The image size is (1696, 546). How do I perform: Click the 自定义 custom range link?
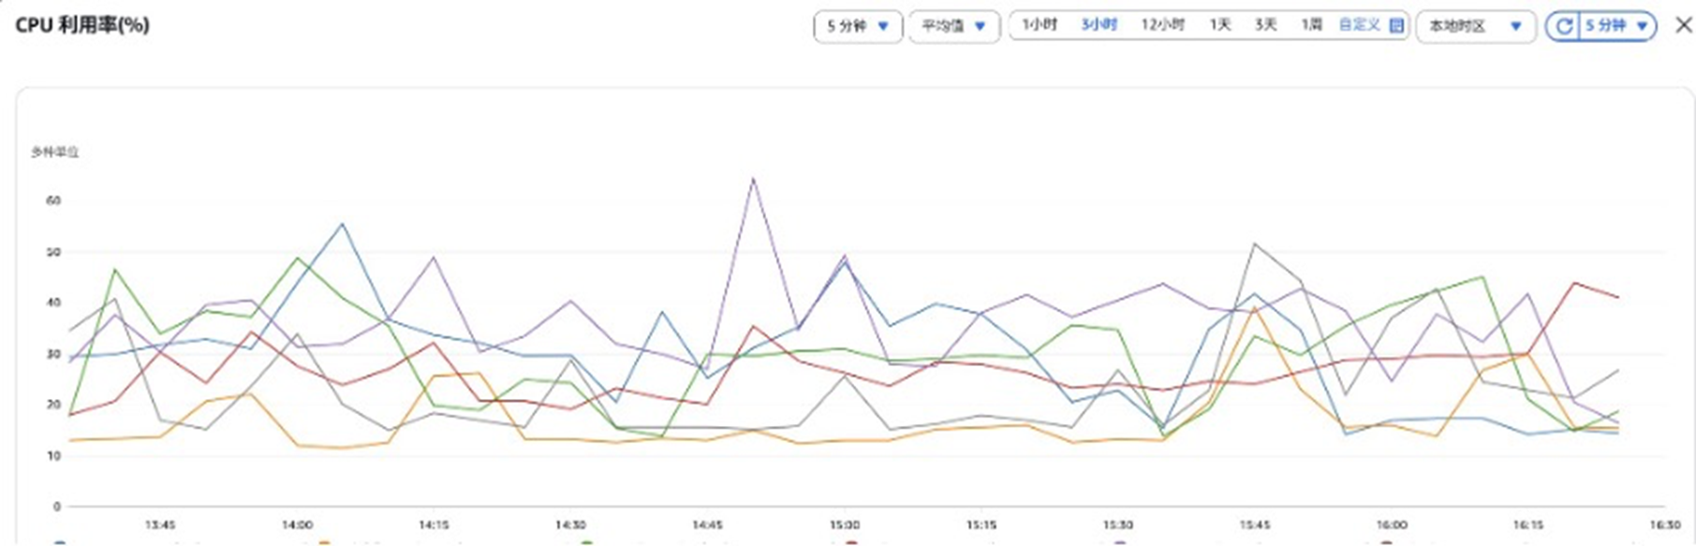(1359, 25)
